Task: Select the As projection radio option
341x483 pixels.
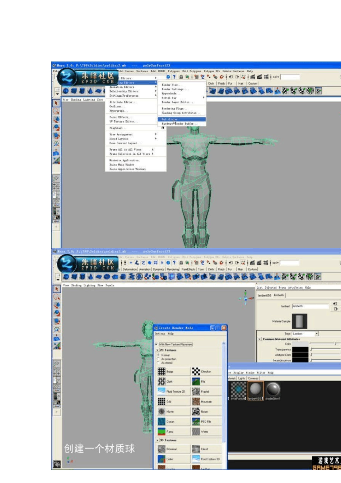Action: point(158,359)
